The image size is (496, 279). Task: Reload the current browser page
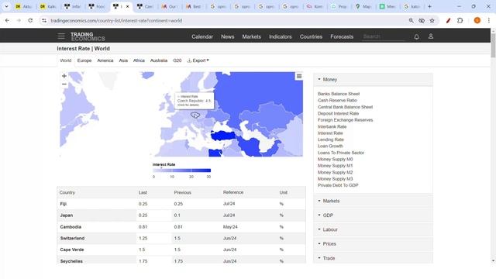click(x=30, y=21)
